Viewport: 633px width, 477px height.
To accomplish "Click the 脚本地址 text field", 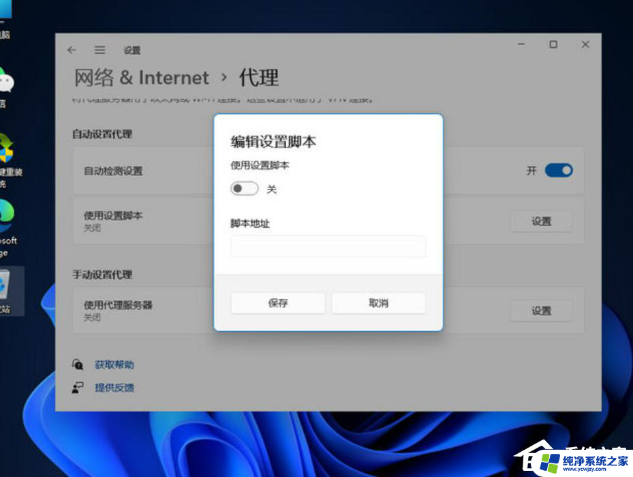I will (x=328, y=246).
